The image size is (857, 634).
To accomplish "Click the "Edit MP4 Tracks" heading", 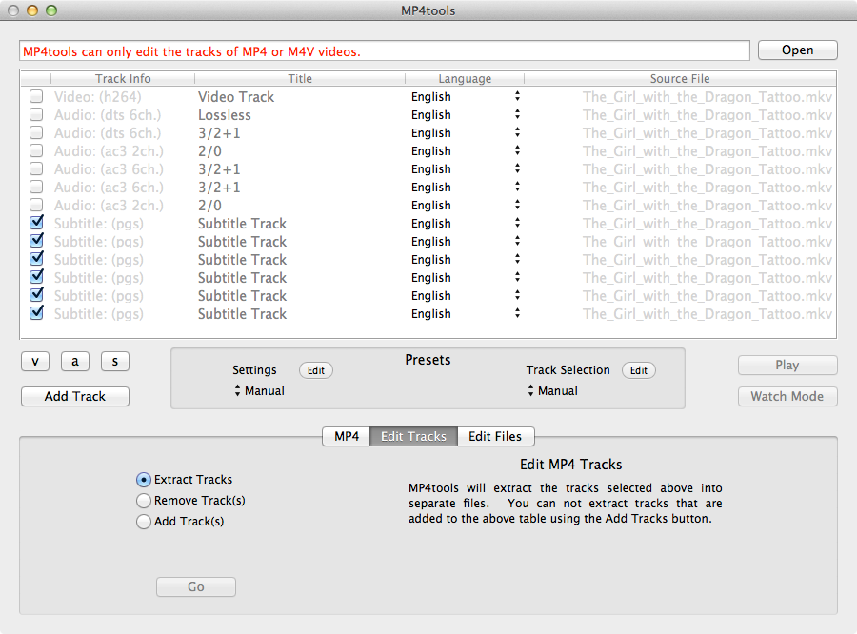I will (571, 465).
